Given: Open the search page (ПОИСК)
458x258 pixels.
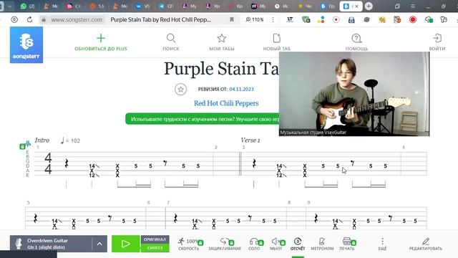Looking at the screenshot, I should [x=171, y=43].
